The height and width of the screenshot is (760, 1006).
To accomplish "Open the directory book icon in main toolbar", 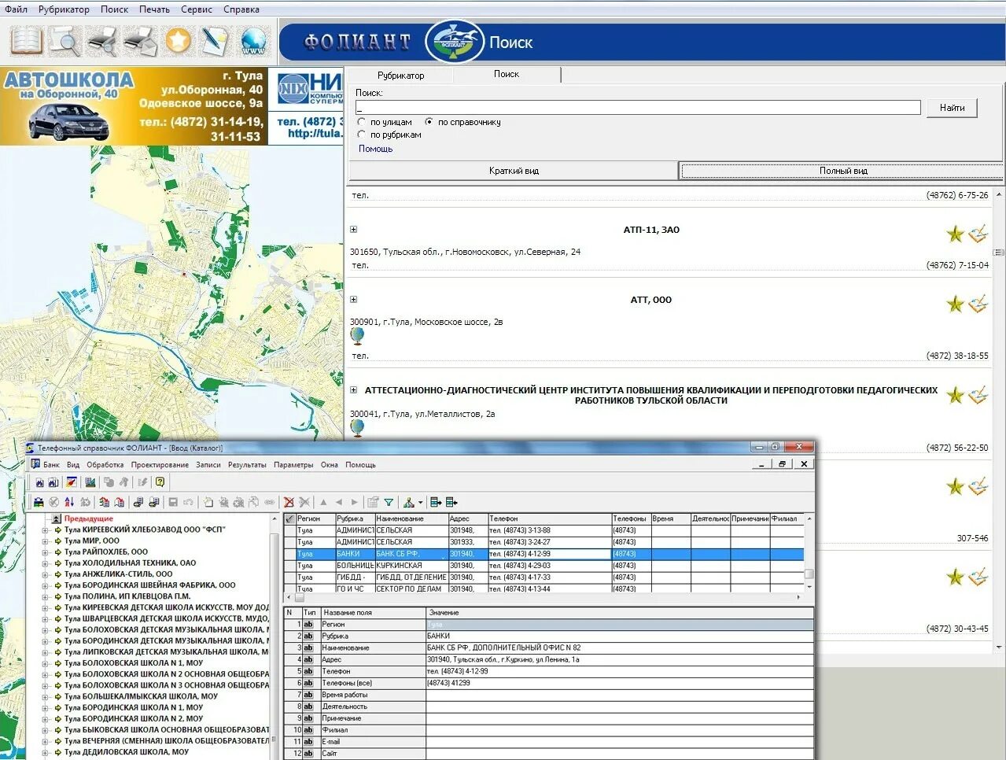I will point(25,41).
